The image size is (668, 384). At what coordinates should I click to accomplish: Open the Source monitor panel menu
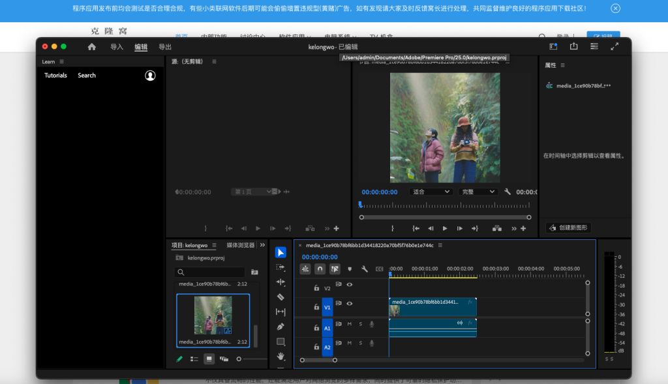point(214,62)
